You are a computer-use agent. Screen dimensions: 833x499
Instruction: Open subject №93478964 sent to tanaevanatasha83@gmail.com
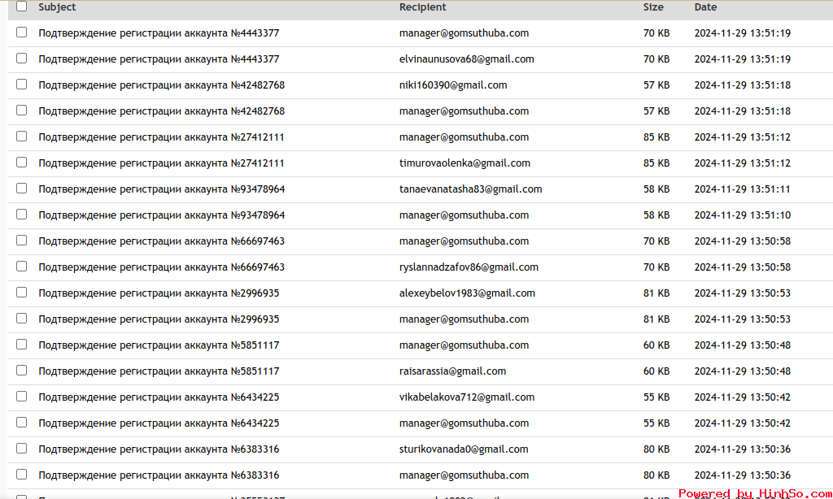(162, 189)
